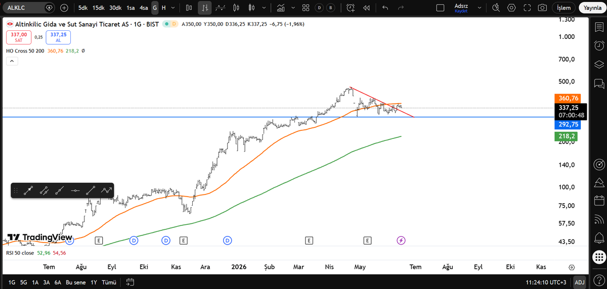Redo the chart action
The image size is (607, 289).
click(x=401, y=8)
